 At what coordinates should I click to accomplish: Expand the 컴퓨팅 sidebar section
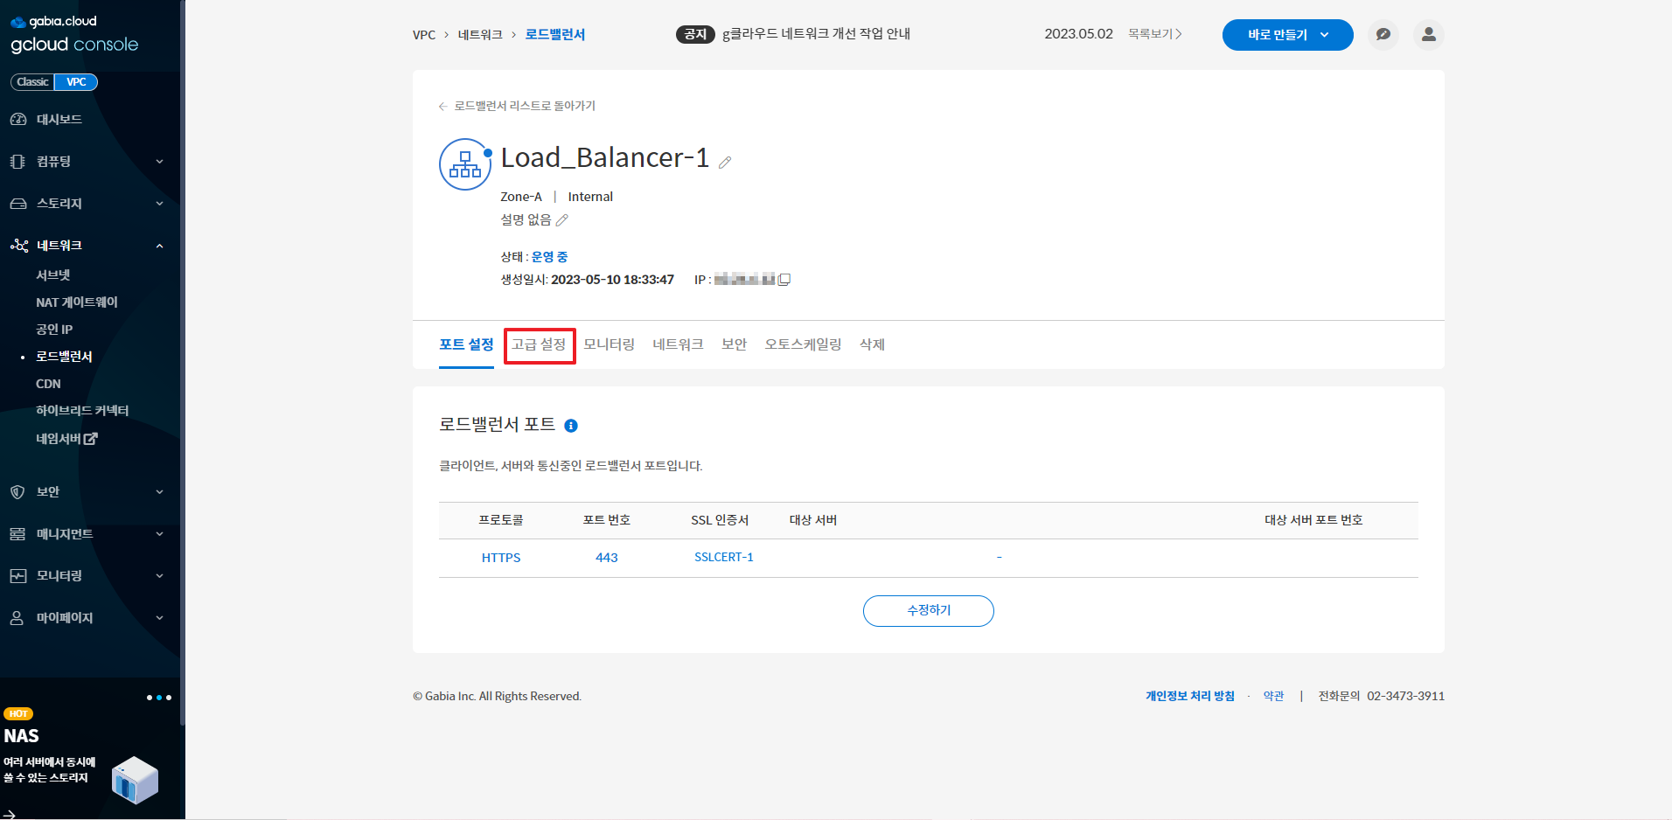tap(87, 162)
